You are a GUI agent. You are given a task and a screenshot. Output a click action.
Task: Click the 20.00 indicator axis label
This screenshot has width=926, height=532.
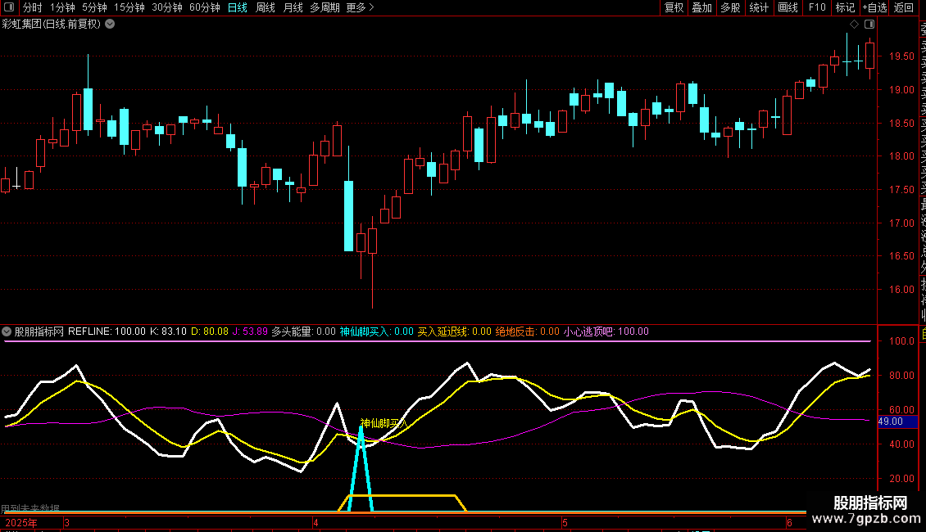[901, 479]
